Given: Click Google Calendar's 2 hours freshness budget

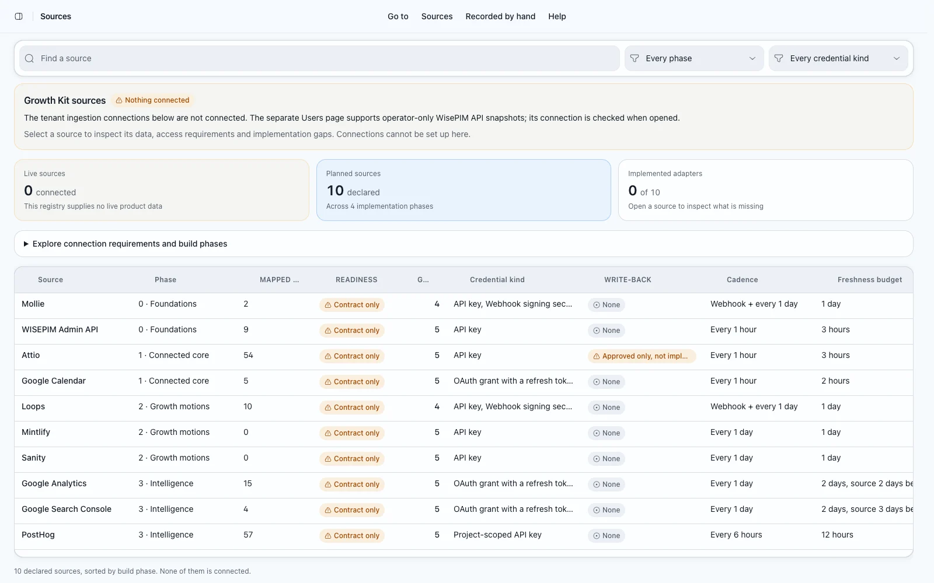Looking at the screenshot, I should [x=835, y=381].
